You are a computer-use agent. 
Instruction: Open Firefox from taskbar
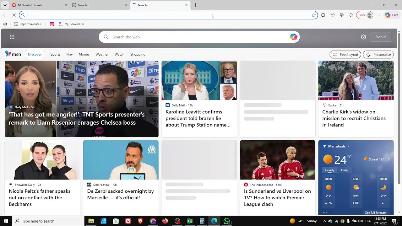pos(165,221)
